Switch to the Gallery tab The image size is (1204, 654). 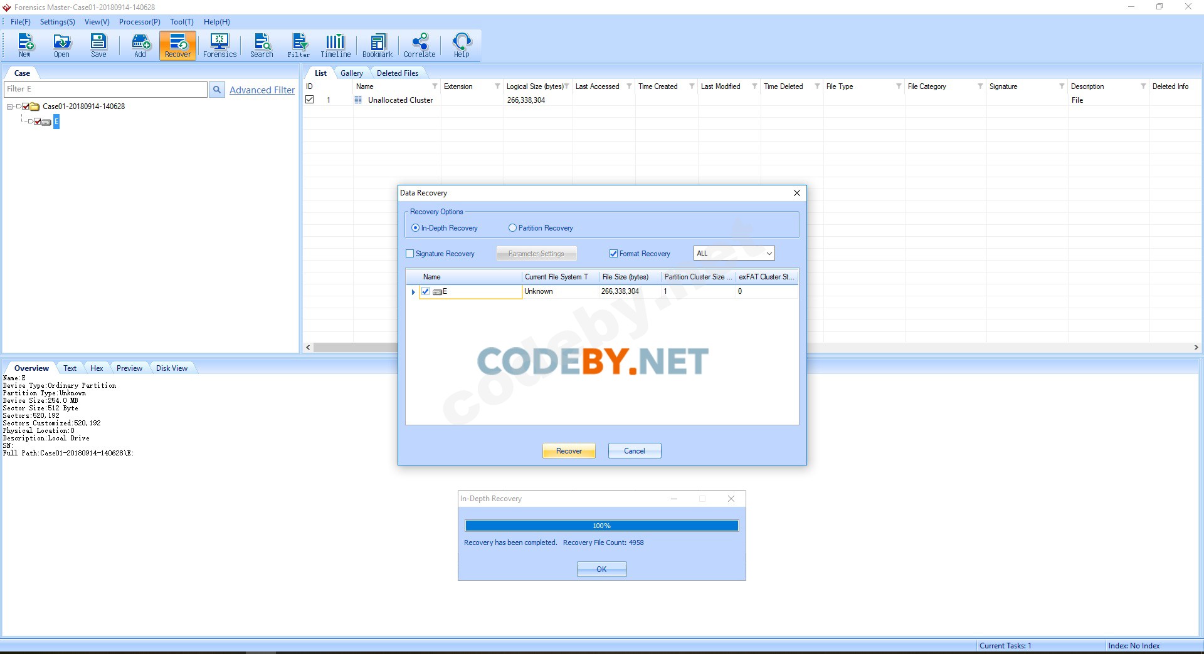(x=352, y=73)
